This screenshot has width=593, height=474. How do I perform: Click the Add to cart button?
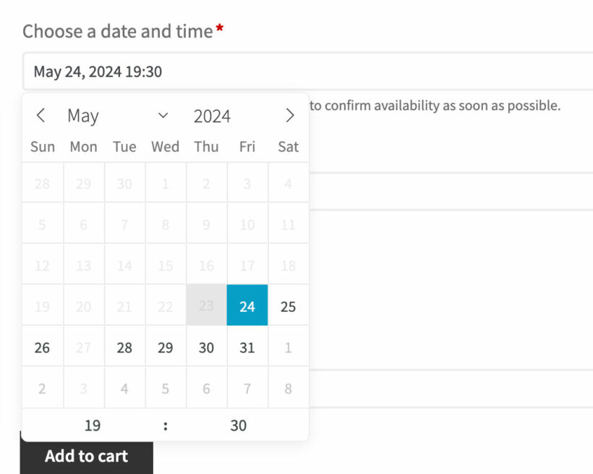87,456
